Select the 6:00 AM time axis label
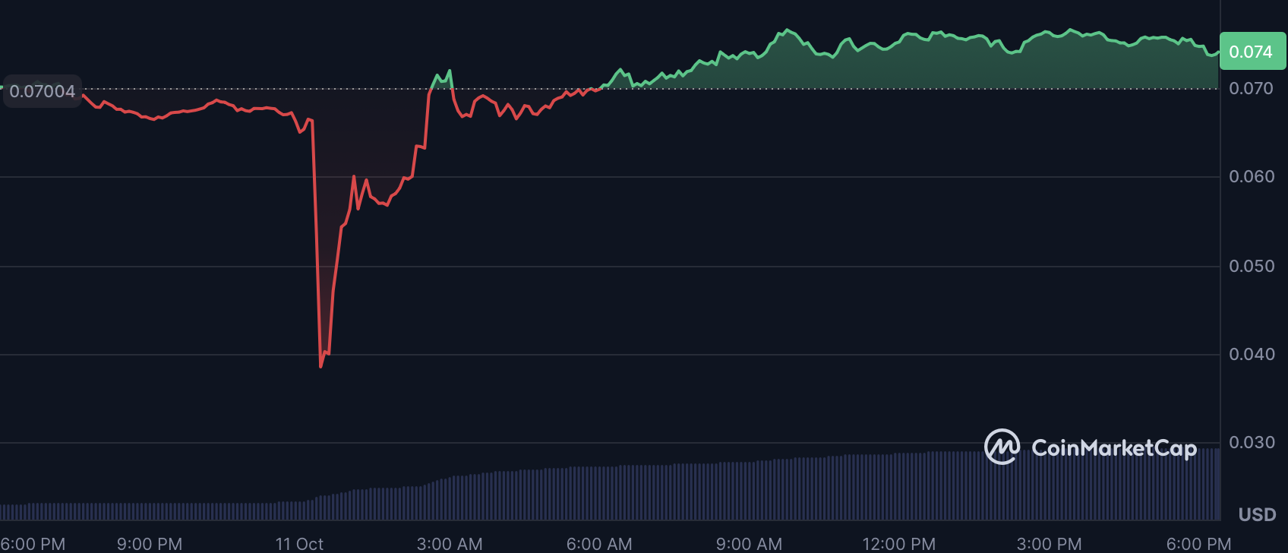Image resolution: width=1288 pixels, height=553 pixels. tap(599, 544)
